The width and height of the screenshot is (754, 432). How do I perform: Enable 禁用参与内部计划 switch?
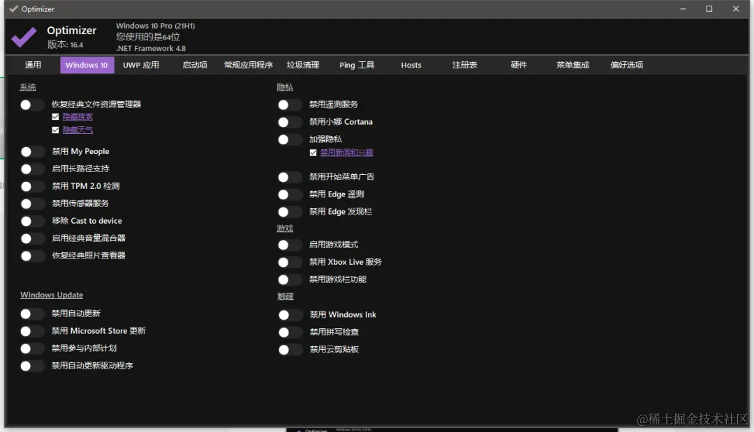pyautogui.click(x=31, y=348)
